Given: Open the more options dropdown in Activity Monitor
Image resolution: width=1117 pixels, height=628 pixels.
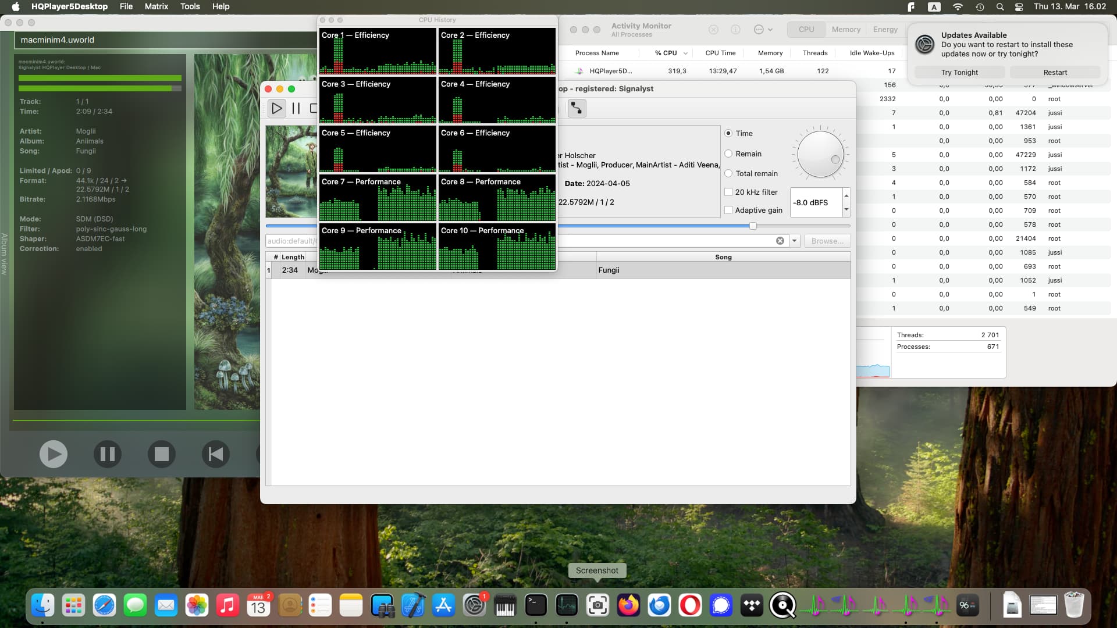Looking at the screenshot, I should (x=763, y=30).
